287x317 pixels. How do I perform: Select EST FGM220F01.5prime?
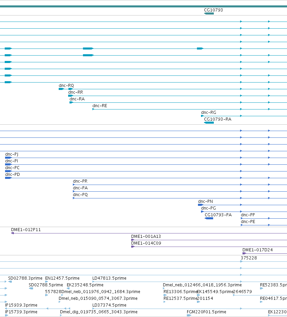point(206,312)
